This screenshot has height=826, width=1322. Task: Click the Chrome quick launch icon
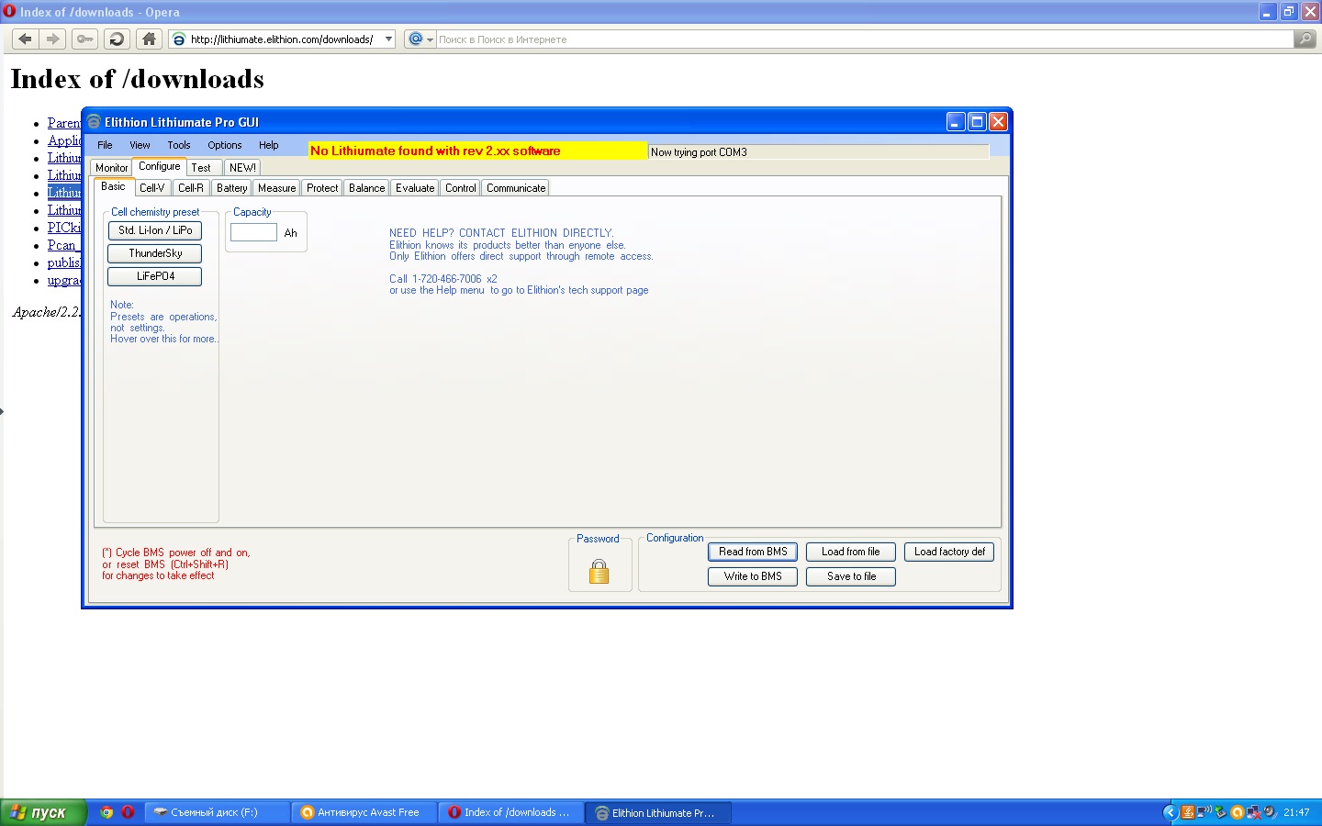(x=106, y=812)
